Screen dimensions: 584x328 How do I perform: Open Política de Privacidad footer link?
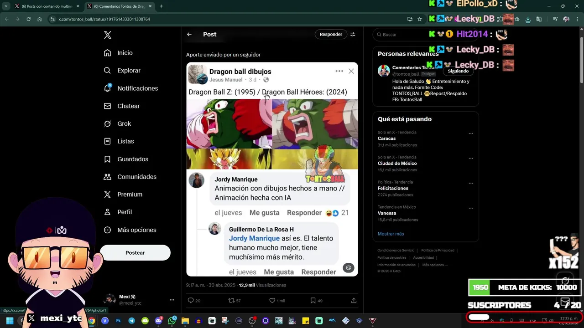tap(438, 250)
